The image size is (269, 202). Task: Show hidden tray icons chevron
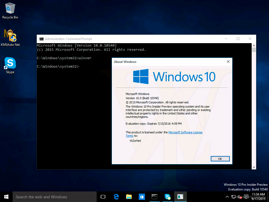click(227, 197)
